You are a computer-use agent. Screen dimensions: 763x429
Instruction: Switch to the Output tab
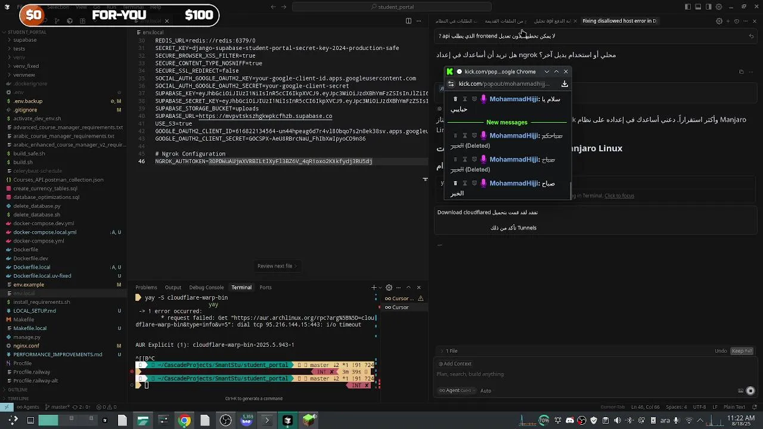(173, 287)
